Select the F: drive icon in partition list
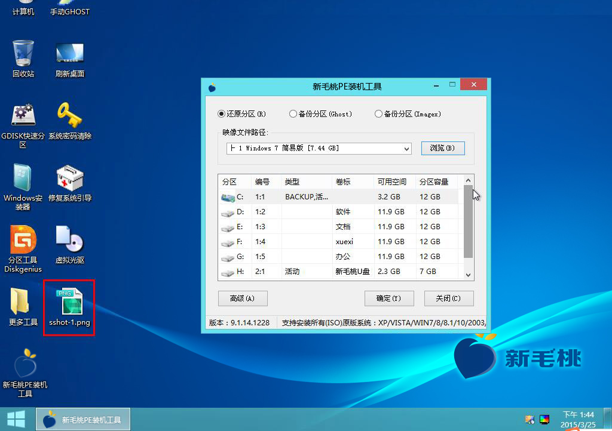Image resolution: width=612 pixels, height=431 pixels. (x=228, y=242)
